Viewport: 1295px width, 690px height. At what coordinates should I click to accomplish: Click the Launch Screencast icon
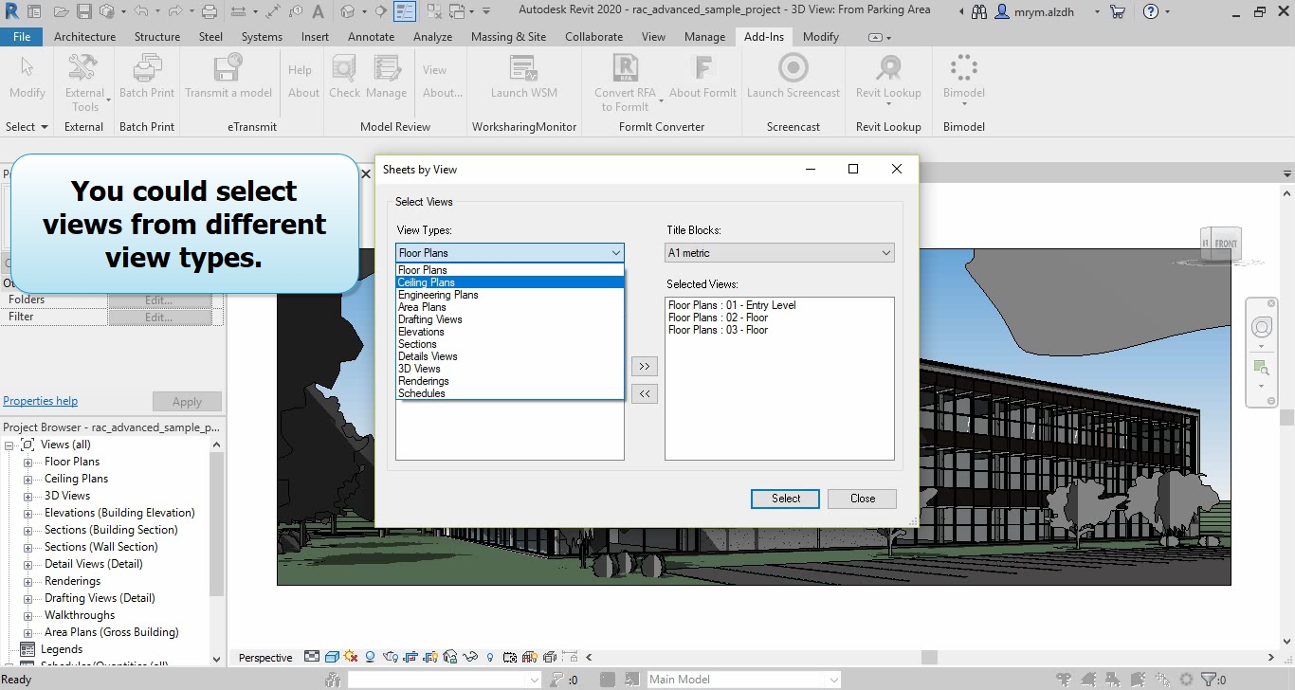793,69
